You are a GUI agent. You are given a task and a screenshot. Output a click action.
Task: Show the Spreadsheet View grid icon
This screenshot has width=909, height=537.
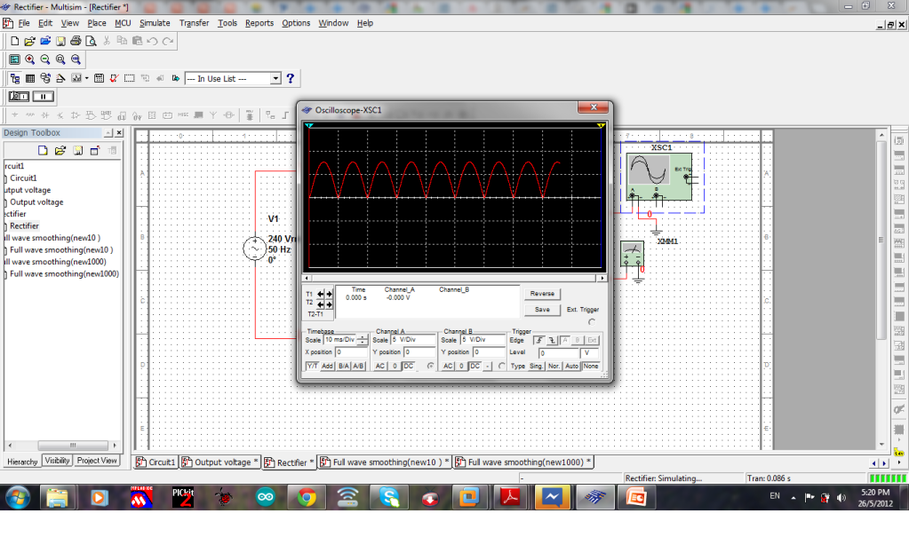coord(30,78)
